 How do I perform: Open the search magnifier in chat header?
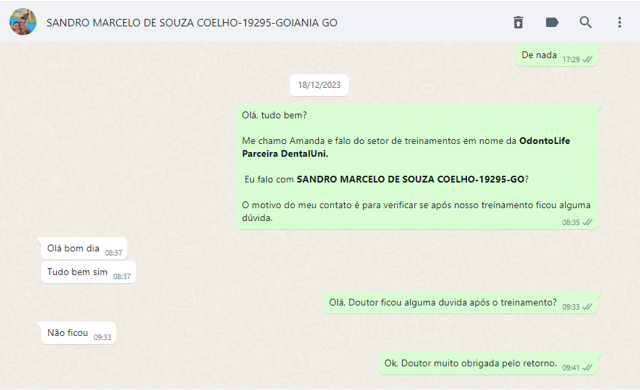click(x=586, y=22)
